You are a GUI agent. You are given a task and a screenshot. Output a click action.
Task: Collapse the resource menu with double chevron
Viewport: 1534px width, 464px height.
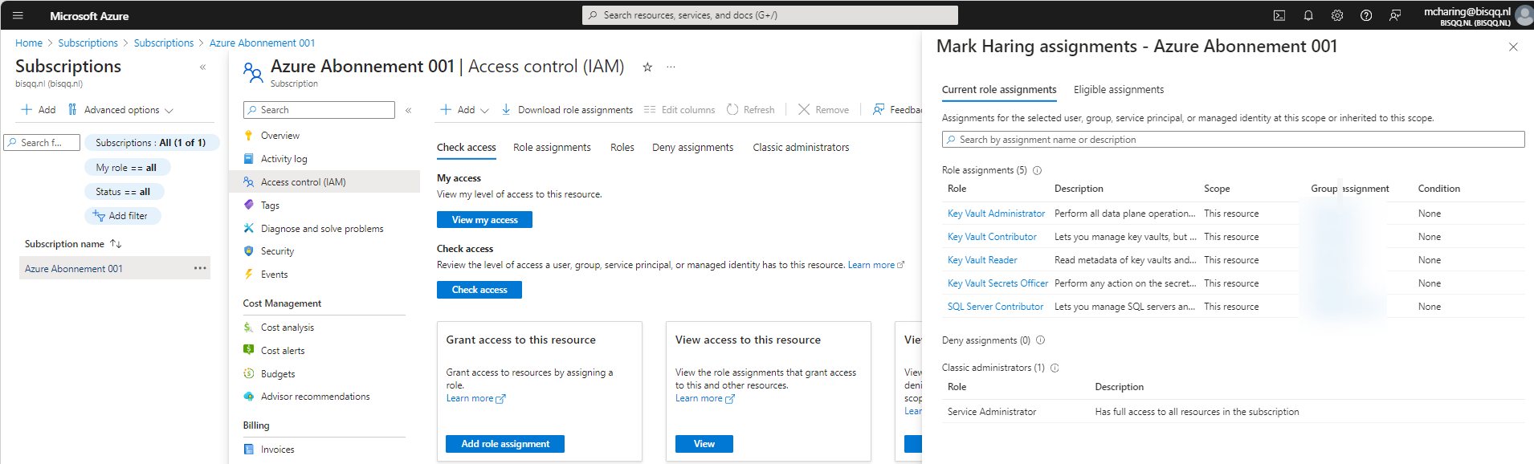[x=408, y=110]
